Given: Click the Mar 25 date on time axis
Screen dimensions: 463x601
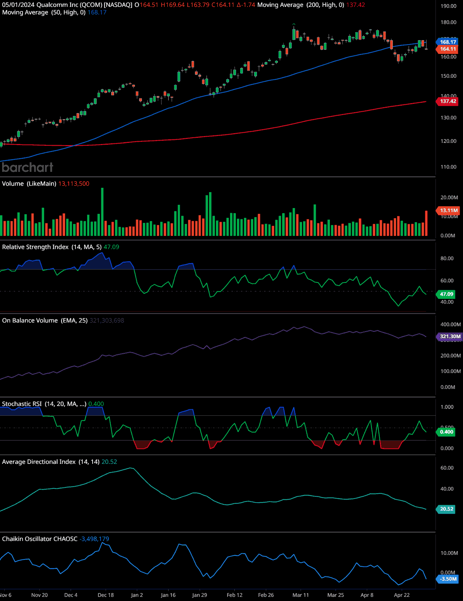Looking at the screenshot, I should (x=336, y=595).
